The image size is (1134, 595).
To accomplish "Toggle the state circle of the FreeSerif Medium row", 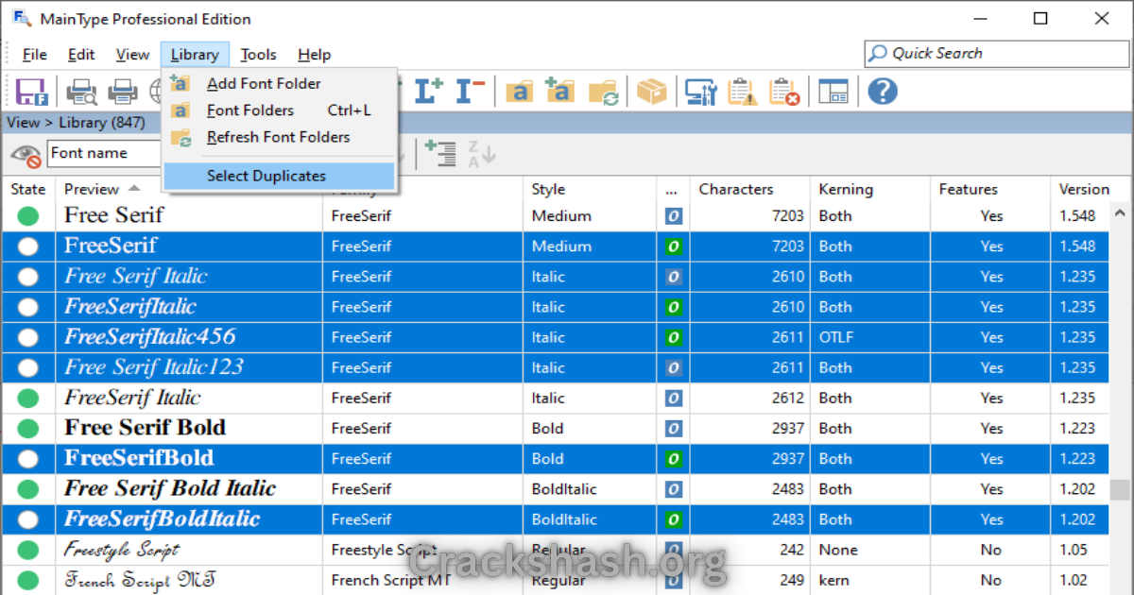I will click(x=28, y=246).
